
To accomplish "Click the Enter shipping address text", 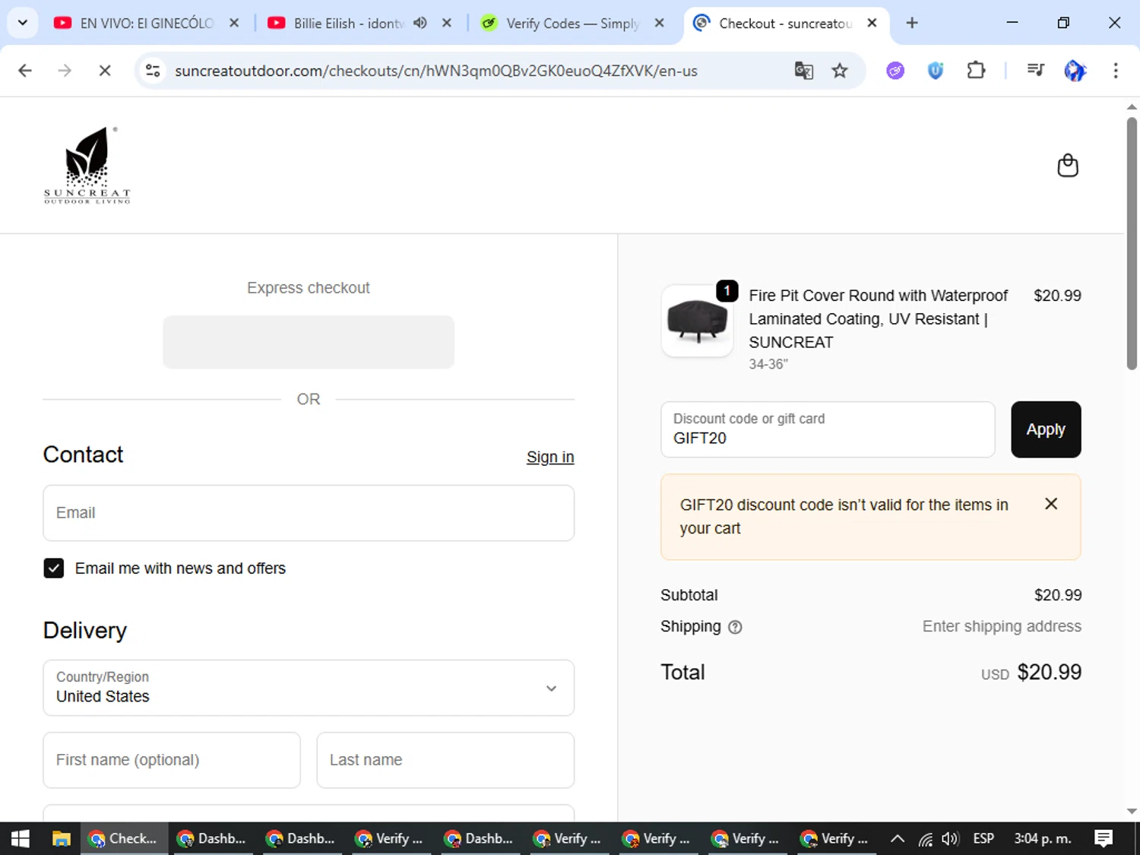I will pos(1002,626).
